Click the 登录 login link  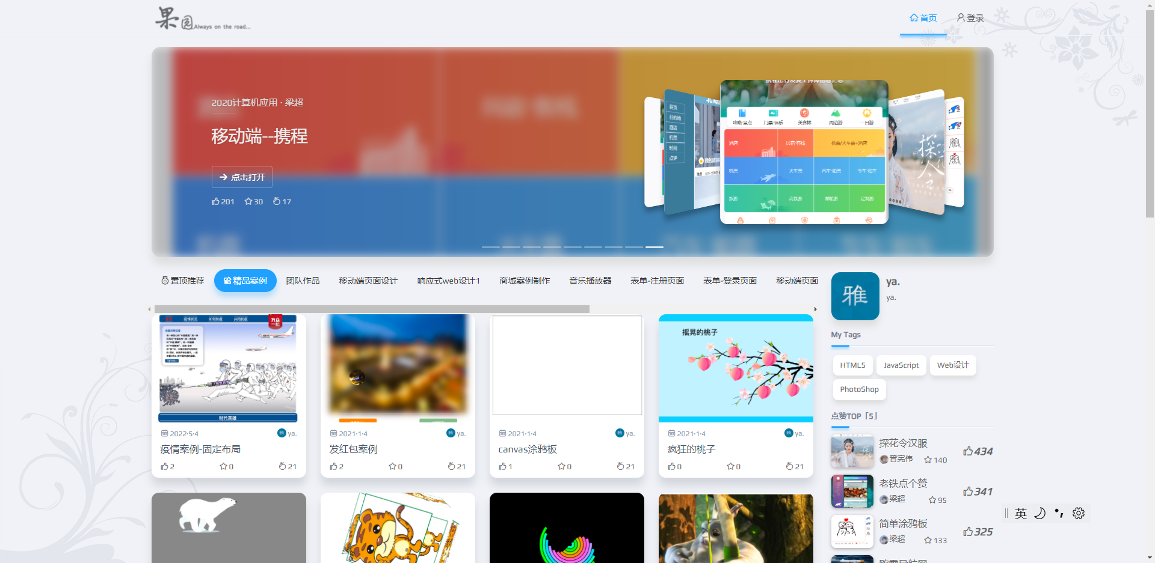pyautogui.click(x=970, y=18)
